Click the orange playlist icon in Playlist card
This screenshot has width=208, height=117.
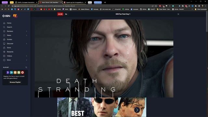click(15, 72)
